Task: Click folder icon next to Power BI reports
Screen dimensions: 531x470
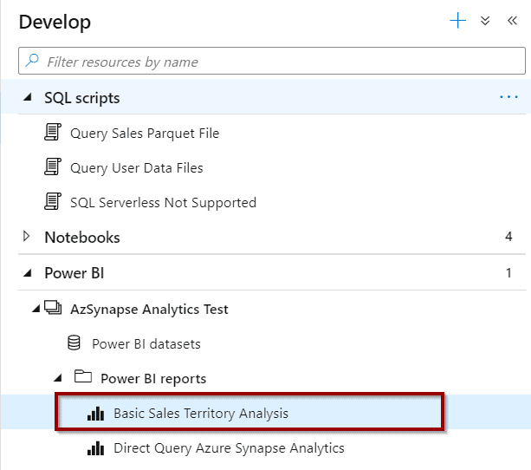Action: [x=83, y=376]
